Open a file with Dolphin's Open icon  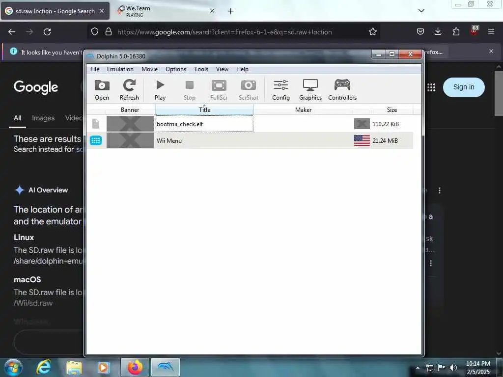[x=102, y=90]
